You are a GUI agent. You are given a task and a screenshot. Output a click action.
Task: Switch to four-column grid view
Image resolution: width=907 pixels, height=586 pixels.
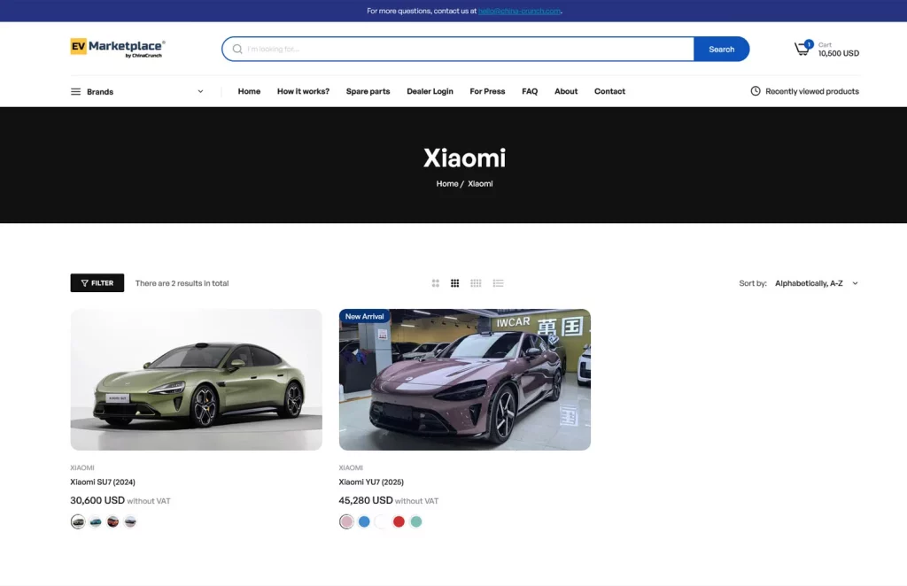pos(476,283)
